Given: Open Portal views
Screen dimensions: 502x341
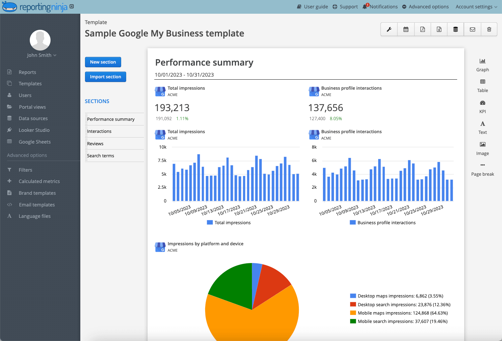Looking at the screenshot, I should [x=32, y=107].
